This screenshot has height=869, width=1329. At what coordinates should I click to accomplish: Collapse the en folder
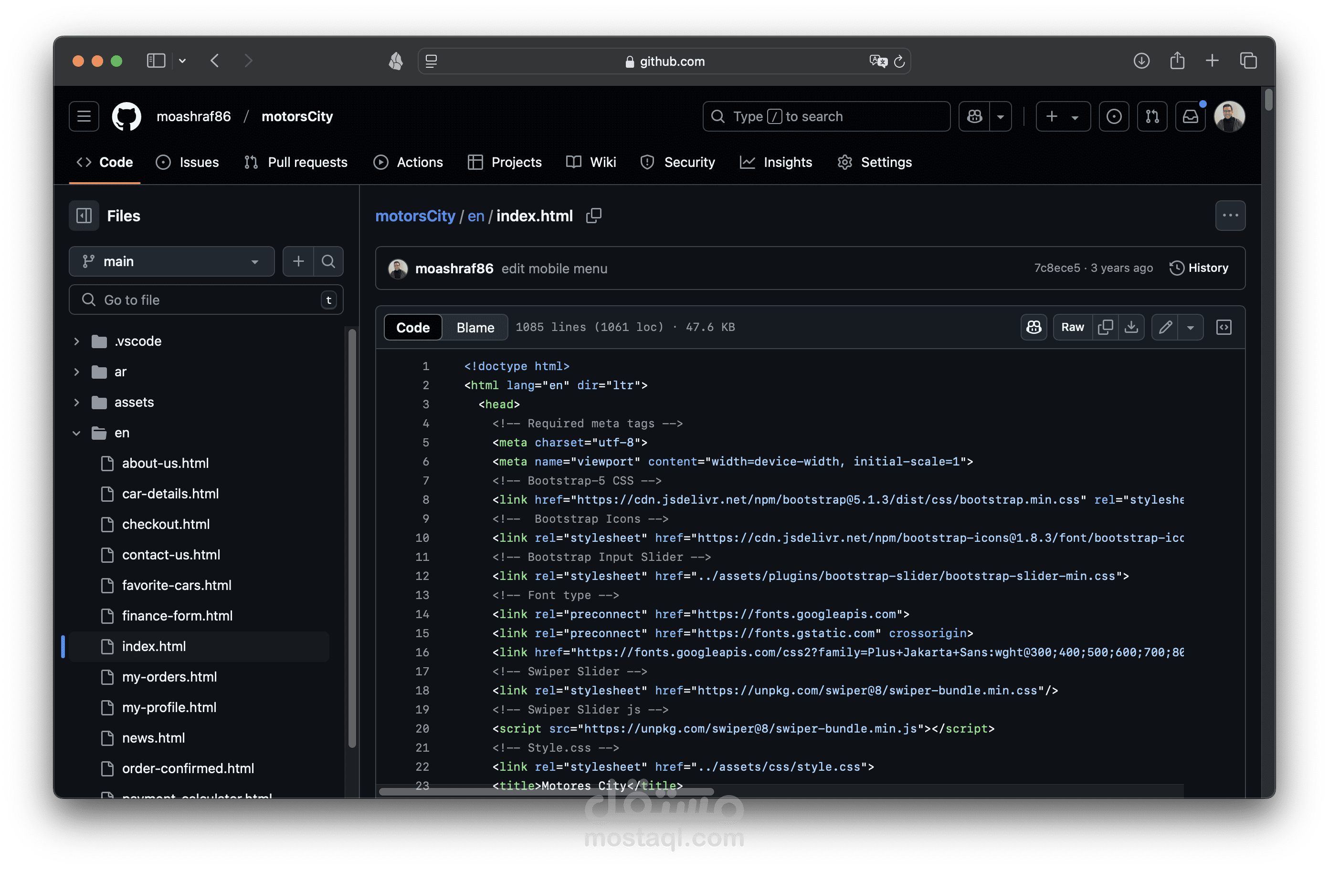coord(76,433)
